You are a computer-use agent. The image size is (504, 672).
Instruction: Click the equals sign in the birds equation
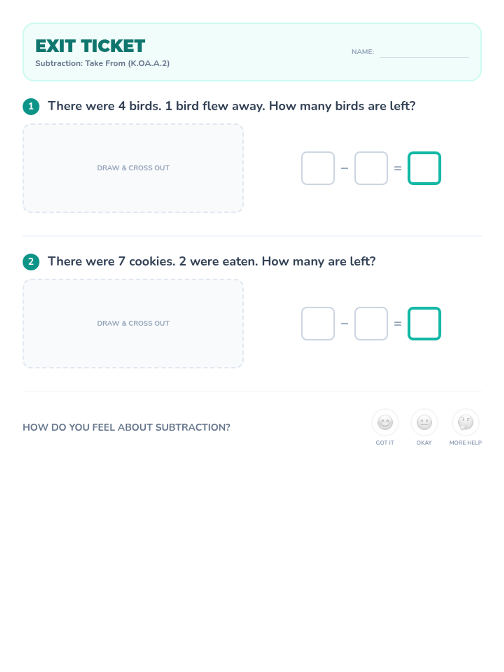tap(398, 168)
